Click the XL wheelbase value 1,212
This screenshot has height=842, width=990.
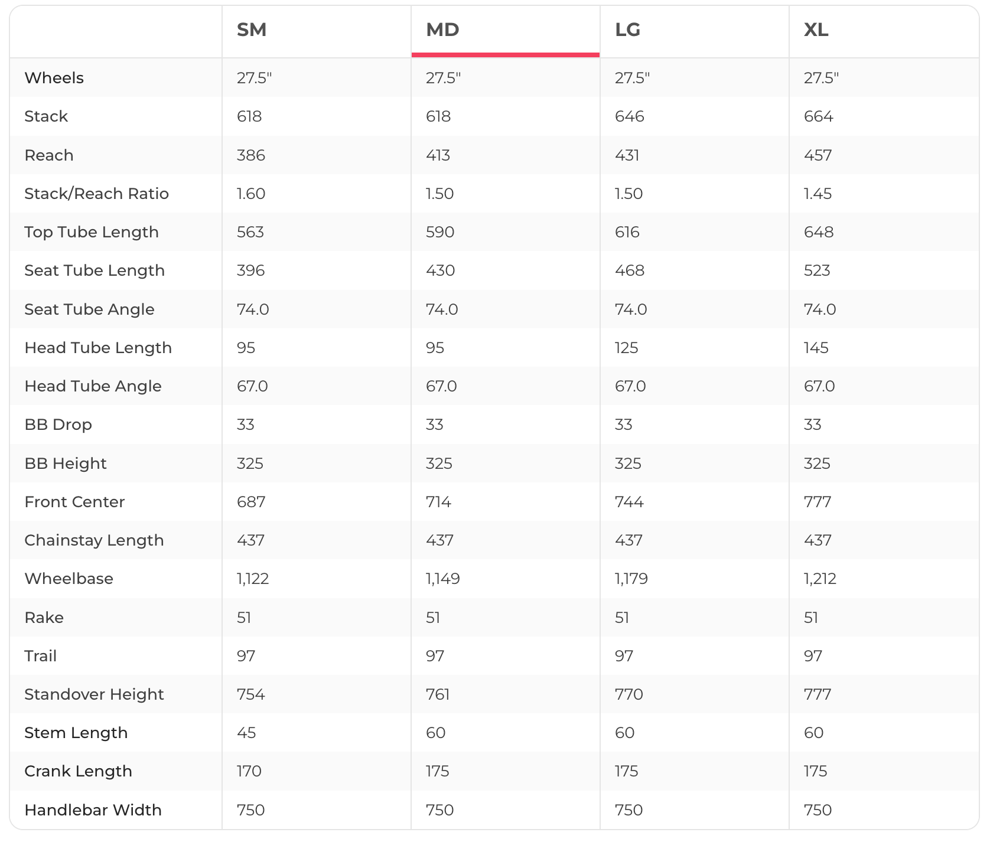(820, 579)
